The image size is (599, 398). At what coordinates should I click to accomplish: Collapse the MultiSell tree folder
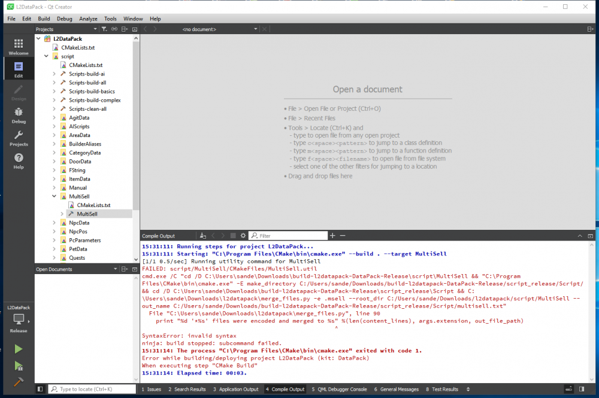click(x=54, y=196)
